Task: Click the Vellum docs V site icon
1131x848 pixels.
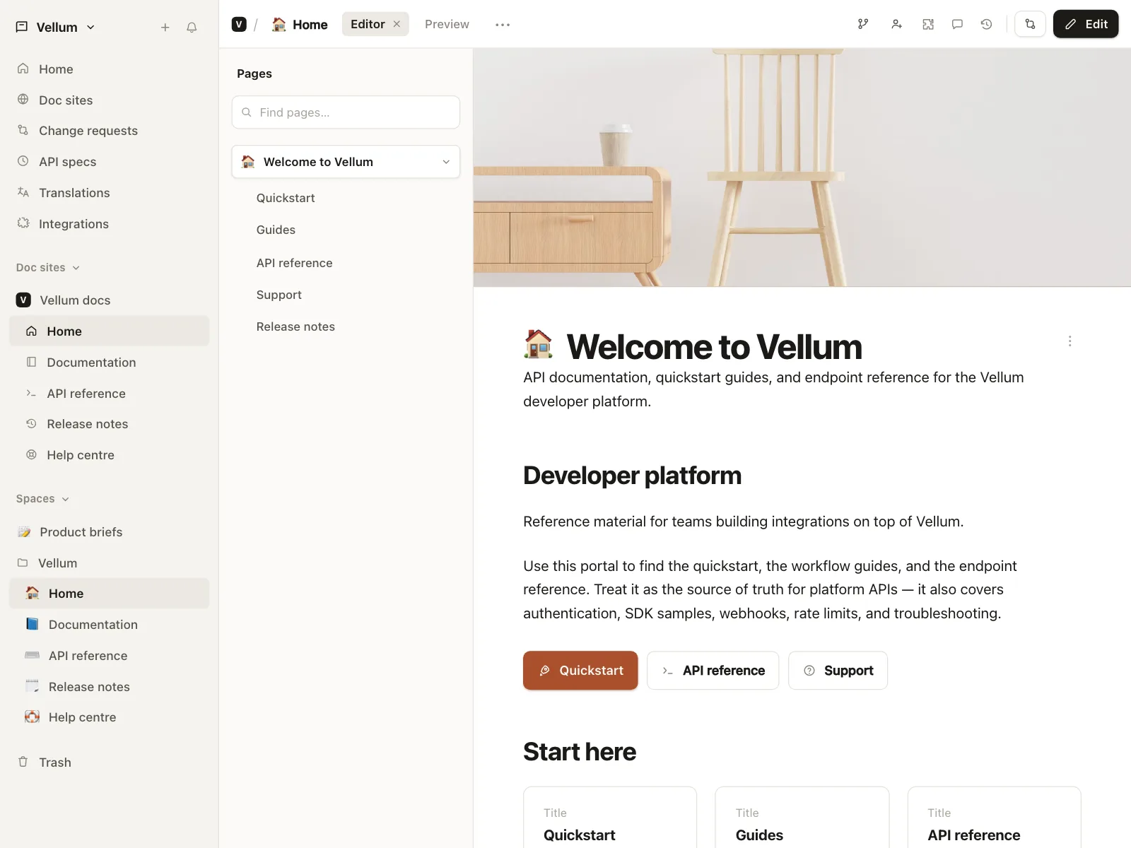Action: (23, 300)
